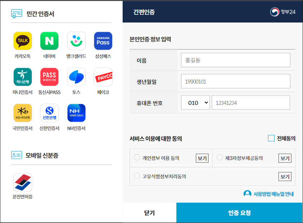303x223 pixels.
Task: Open the 010 phone prefix dropdown
Action: (196, 103)
